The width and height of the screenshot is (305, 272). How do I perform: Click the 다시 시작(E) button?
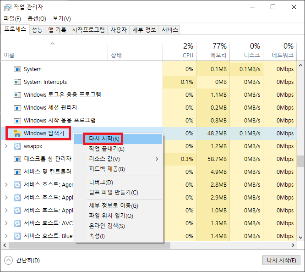pos(281,261)
